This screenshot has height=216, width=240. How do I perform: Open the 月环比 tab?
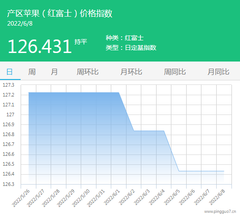point(131,72)
